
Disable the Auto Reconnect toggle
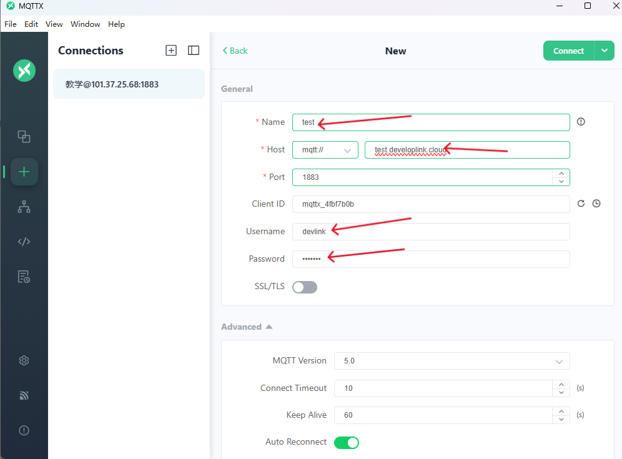pos(347,442)
